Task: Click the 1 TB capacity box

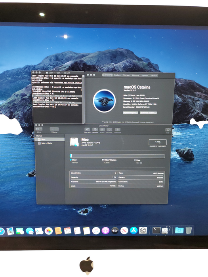Action: (158, 142)
